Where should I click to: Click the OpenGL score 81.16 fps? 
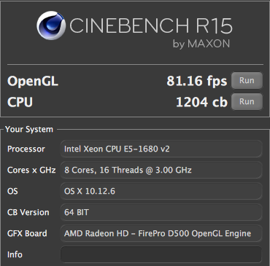pos(197,81)
